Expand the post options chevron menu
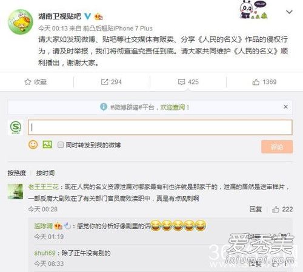The width and height of the screenshot is (303, 272). (289, 12)
